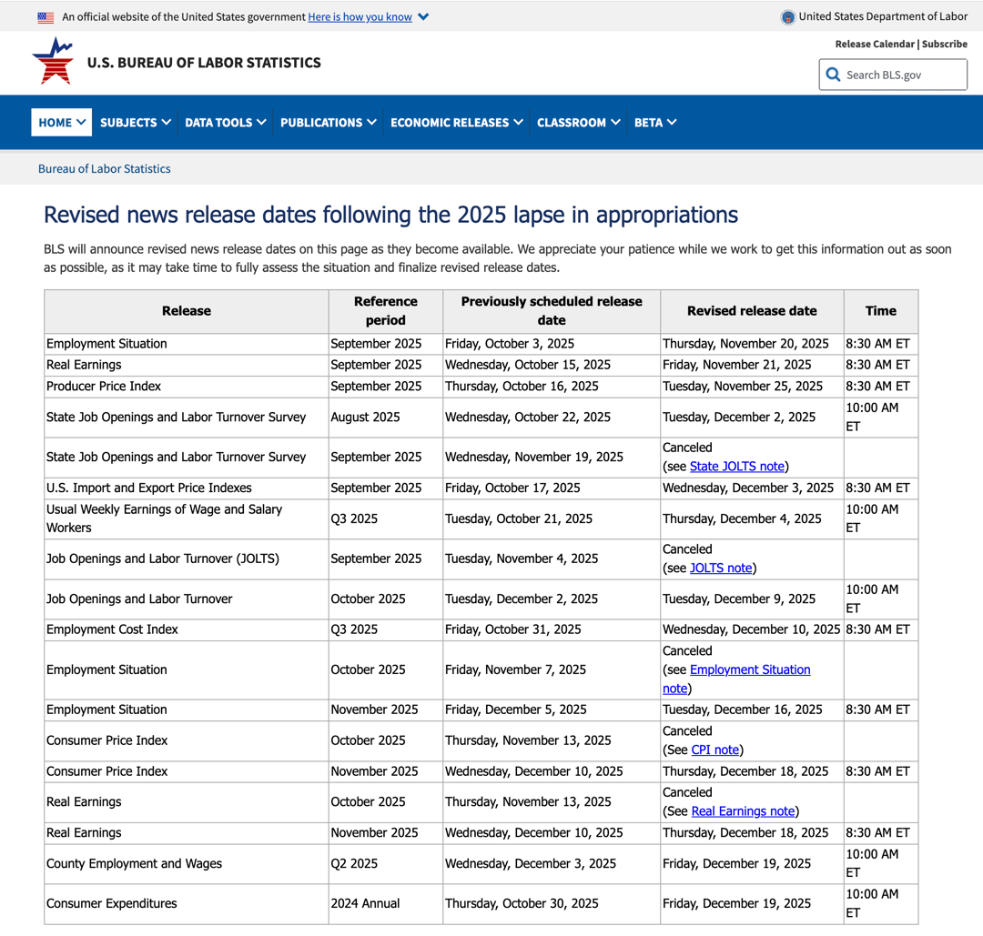Expand the PUBLICATIONS dropdown
The height and width of the screenshot is (936, 983).
coord(327,122)
